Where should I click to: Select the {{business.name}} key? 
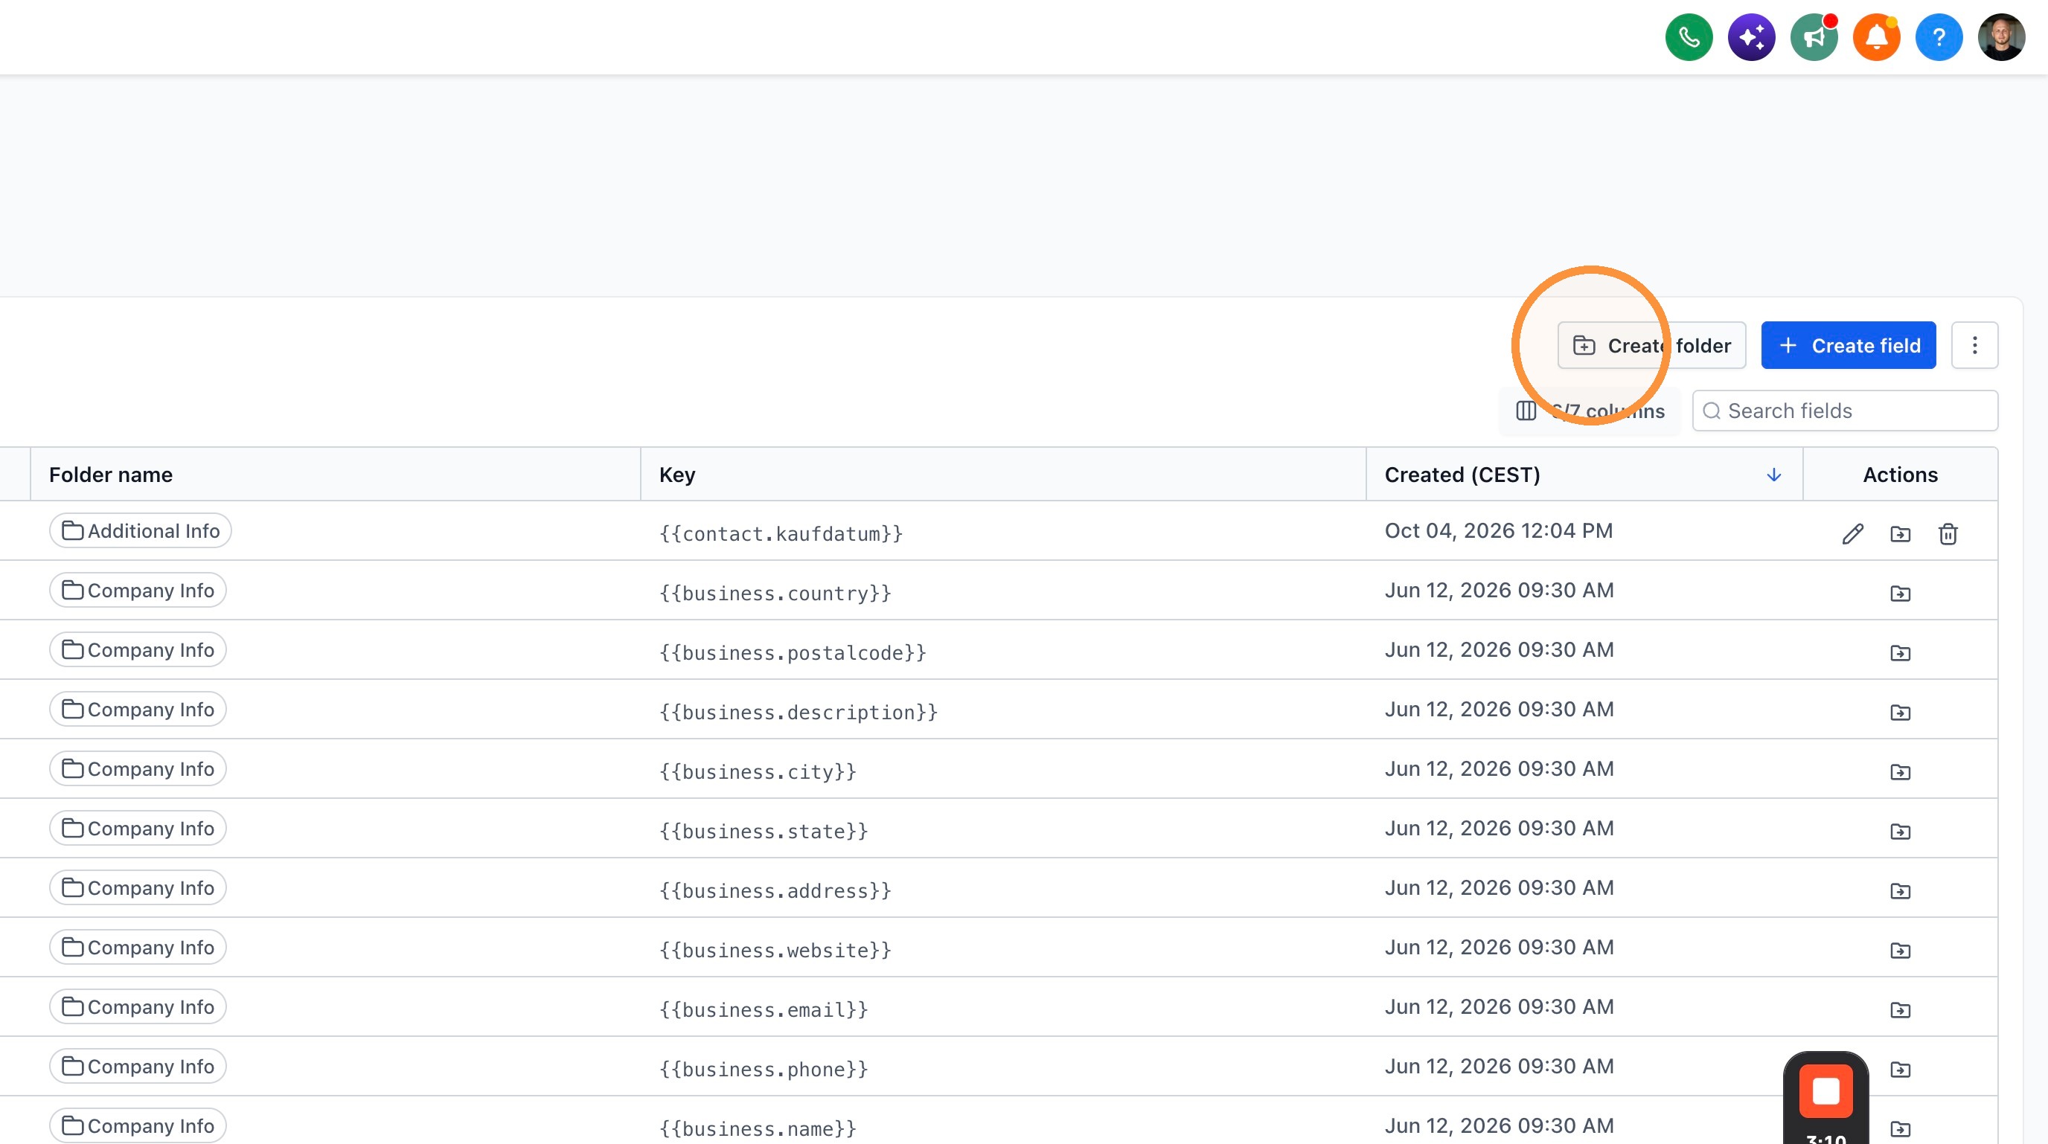[758, 1129]
